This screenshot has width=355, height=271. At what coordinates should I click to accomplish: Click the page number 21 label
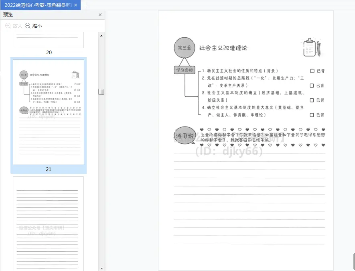[x=49, y=169]
